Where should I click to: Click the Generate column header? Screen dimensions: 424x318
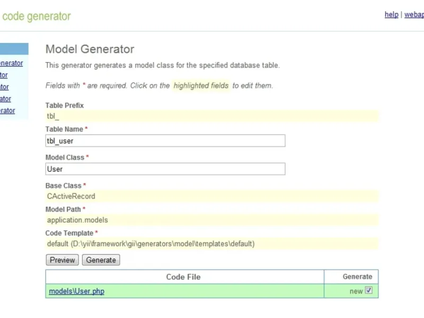pos(357,277)
